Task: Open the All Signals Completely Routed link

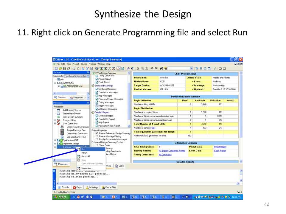Action: click(x=172, y=151)
